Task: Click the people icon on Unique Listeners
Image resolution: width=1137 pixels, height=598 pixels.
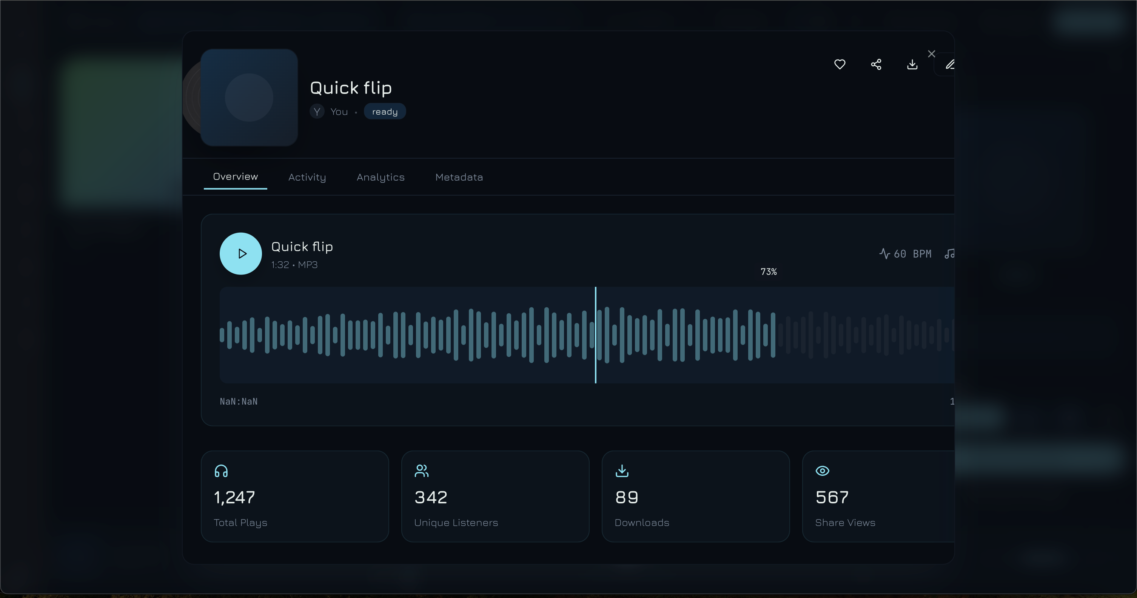Action: [x=422, y=471]
